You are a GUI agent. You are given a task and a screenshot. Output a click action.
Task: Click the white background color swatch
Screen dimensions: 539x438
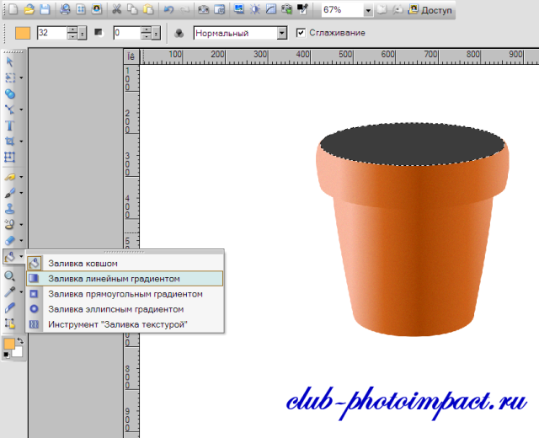coord(18,352)
